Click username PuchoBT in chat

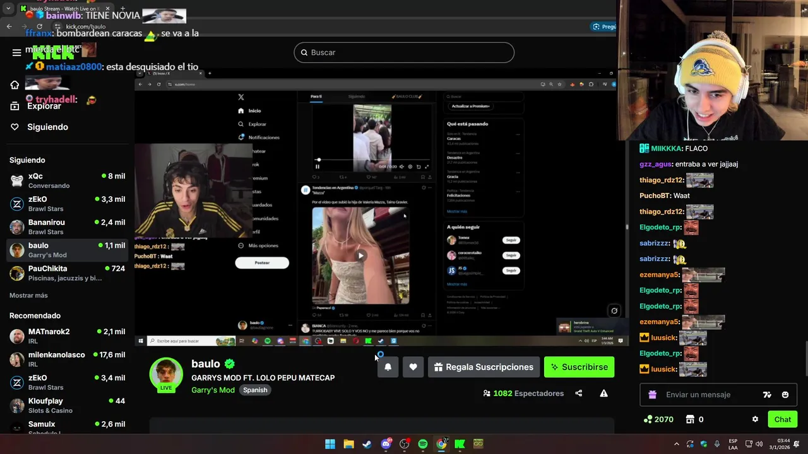pyautogui.click(x=655, y=195)
